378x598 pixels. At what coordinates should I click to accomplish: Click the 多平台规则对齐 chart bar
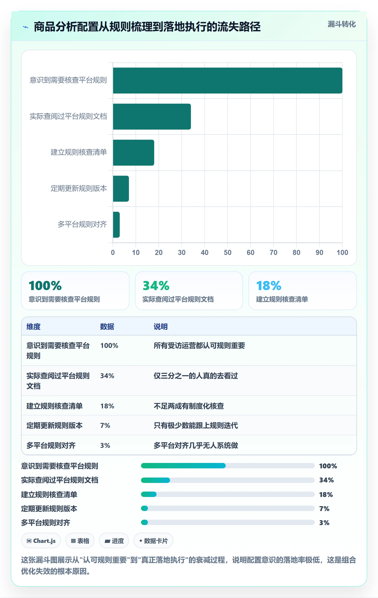pyautogui.click(x=116, y=225)
